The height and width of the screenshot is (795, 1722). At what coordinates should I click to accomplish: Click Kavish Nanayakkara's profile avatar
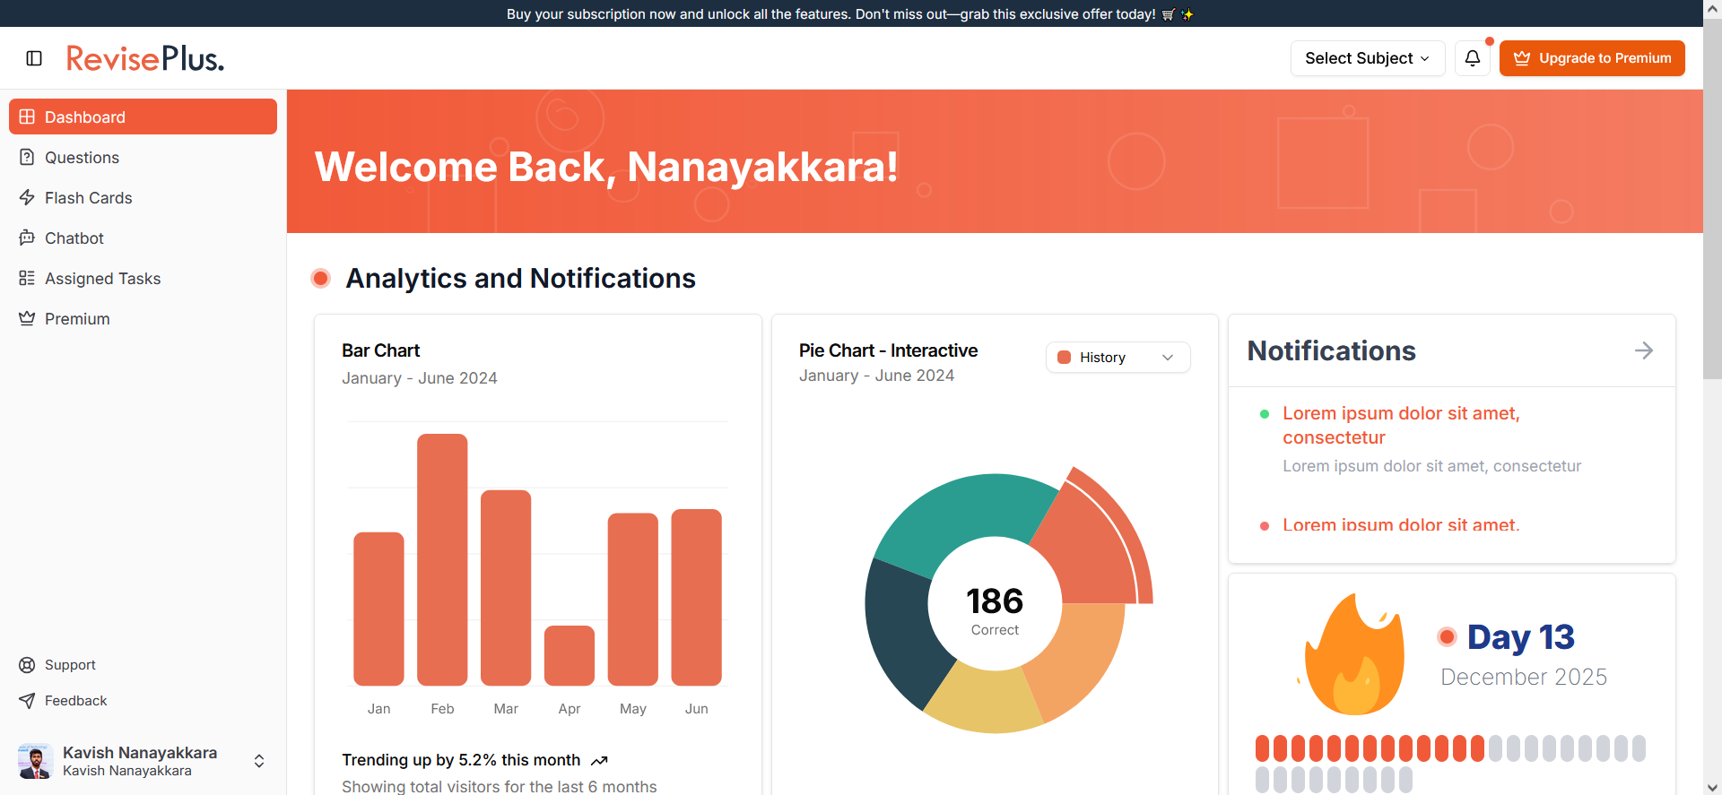point(36,761)
